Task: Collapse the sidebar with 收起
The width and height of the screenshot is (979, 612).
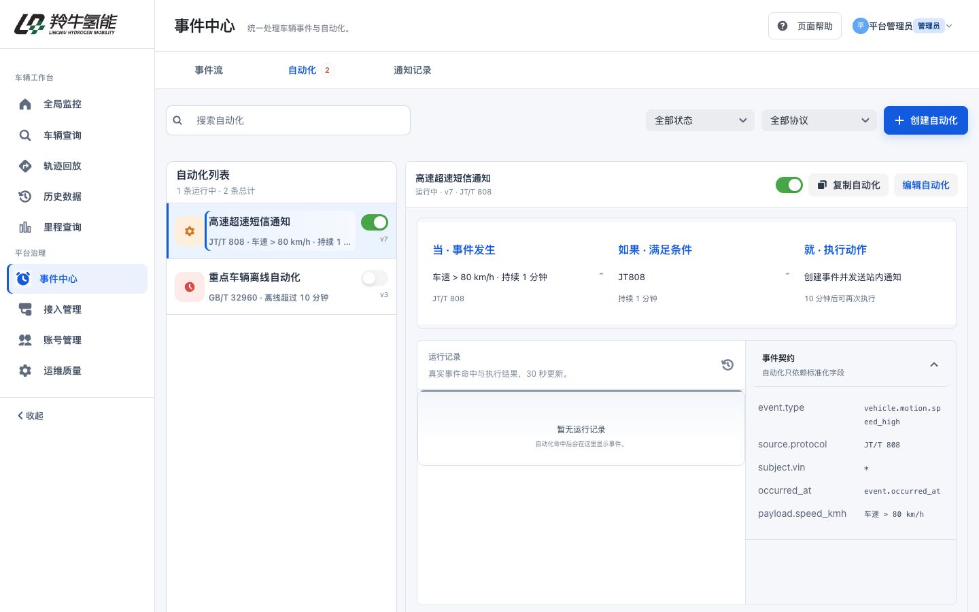Action: (x=30, y=415)
